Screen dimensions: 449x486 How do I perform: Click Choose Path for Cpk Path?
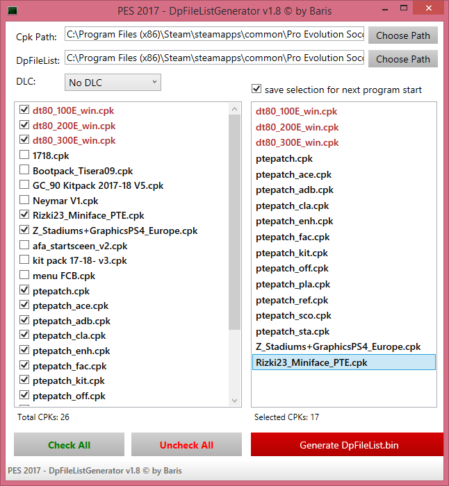(402, 35)
